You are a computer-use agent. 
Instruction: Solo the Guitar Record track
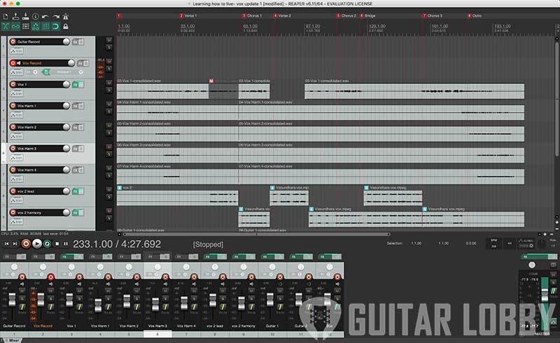(109, 48)
